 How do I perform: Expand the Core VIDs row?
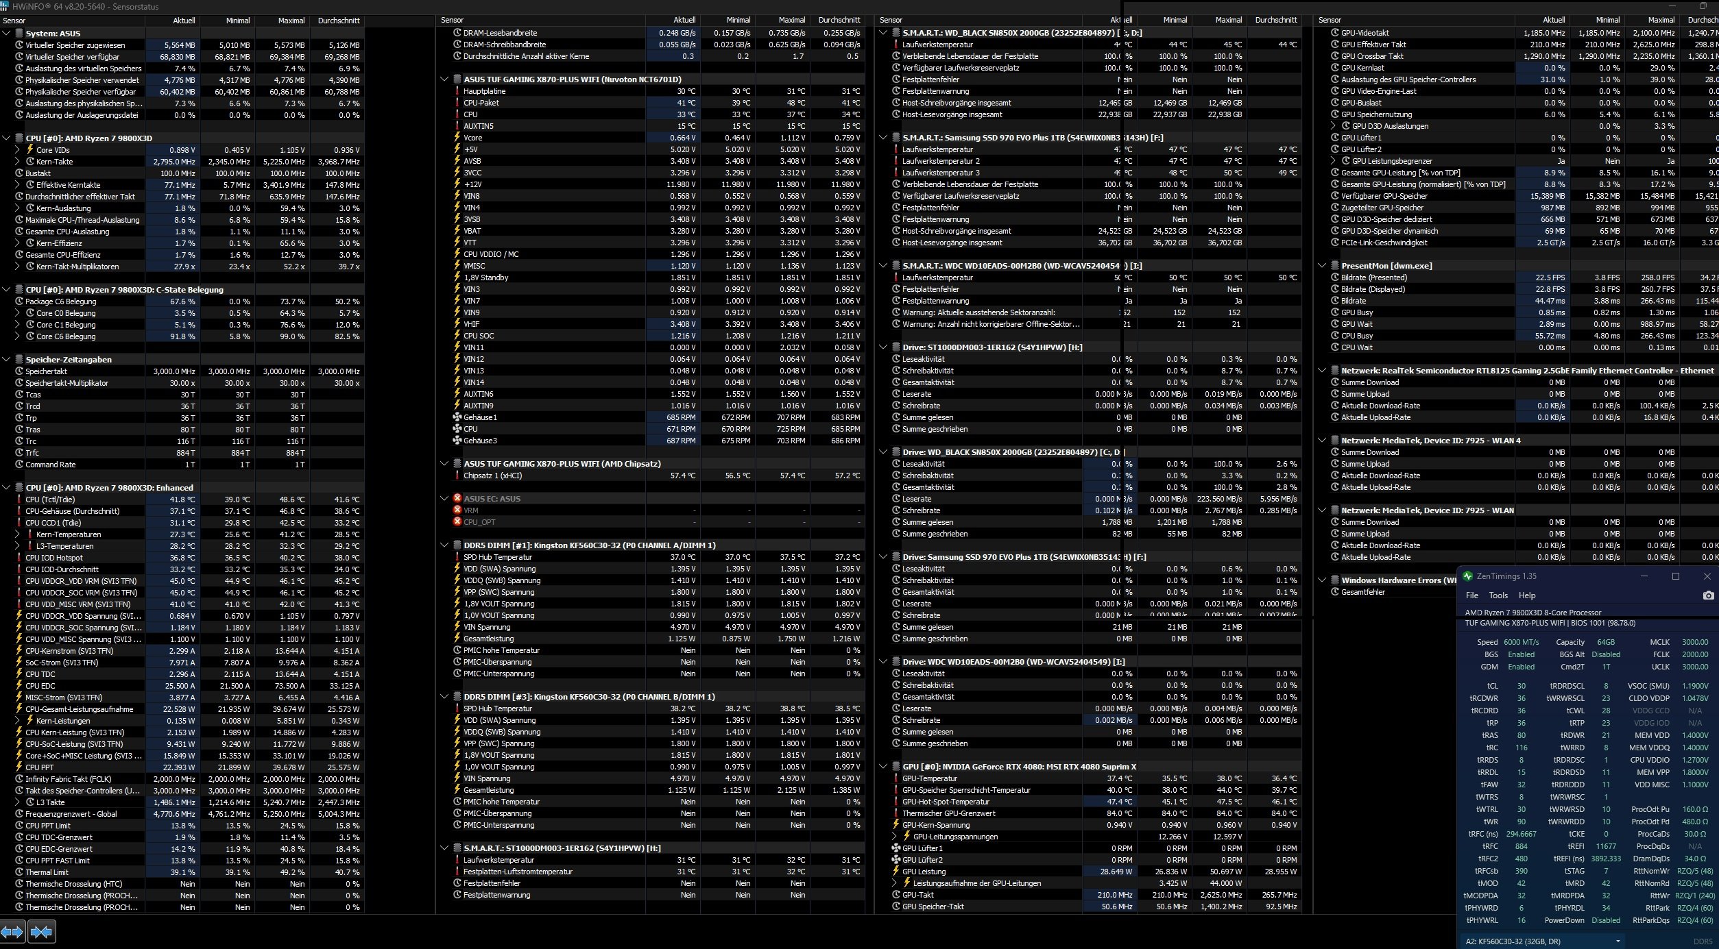pos(17,150)
